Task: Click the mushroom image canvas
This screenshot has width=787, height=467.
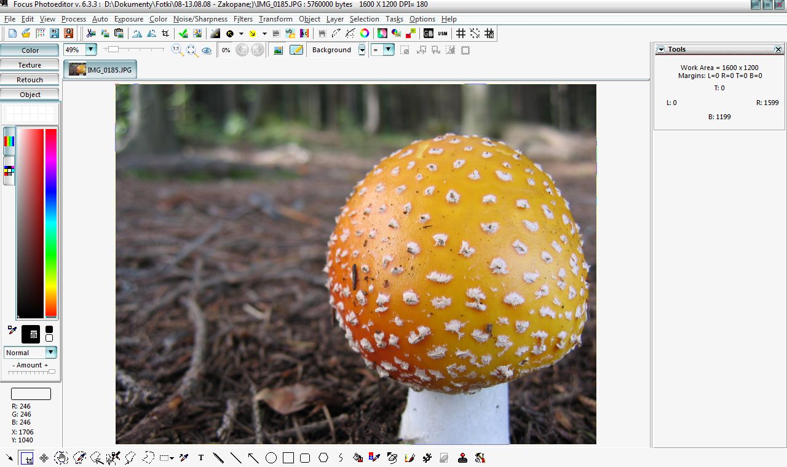Action: click(355, 264)
